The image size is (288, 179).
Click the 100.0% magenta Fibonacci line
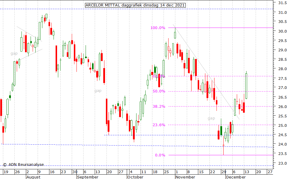click(221, 28)
